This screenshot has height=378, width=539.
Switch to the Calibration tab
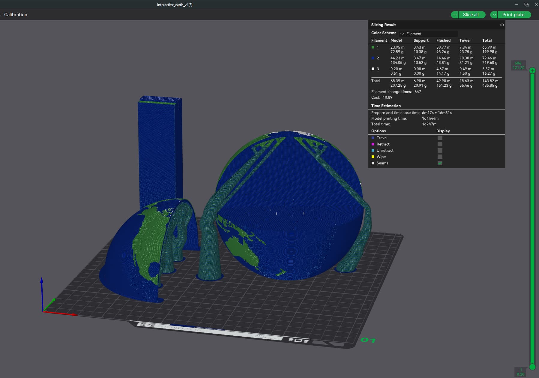(16, 15)
